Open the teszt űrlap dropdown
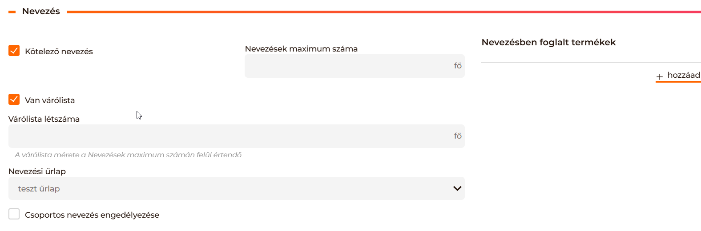This screenshot has height=231, width=701. (x=236, y=188)
